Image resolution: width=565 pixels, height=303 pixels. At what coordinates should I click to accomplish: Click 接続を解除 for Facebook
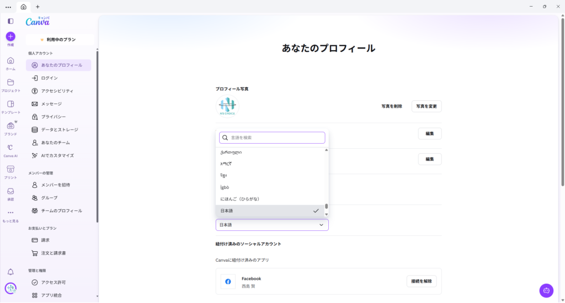(422, 282)
